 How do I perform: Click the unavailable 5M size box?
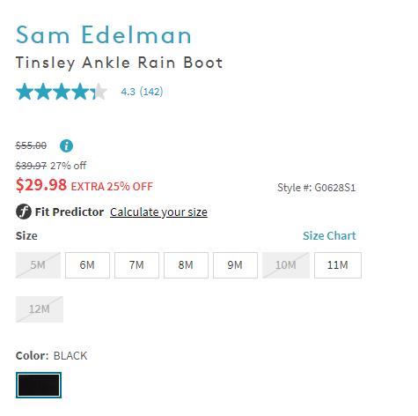38,265
